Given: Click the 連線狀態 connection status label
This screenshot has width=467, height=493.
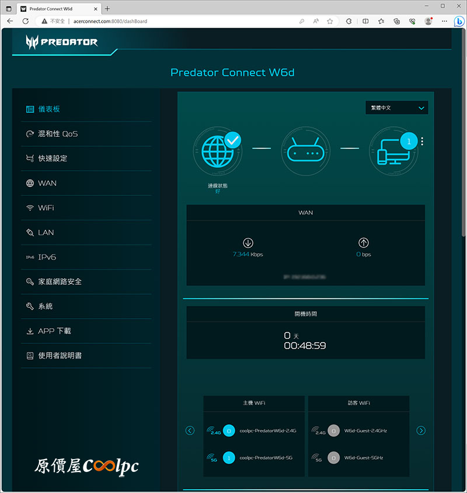Looking at the screenshot, I should [218, 185].
